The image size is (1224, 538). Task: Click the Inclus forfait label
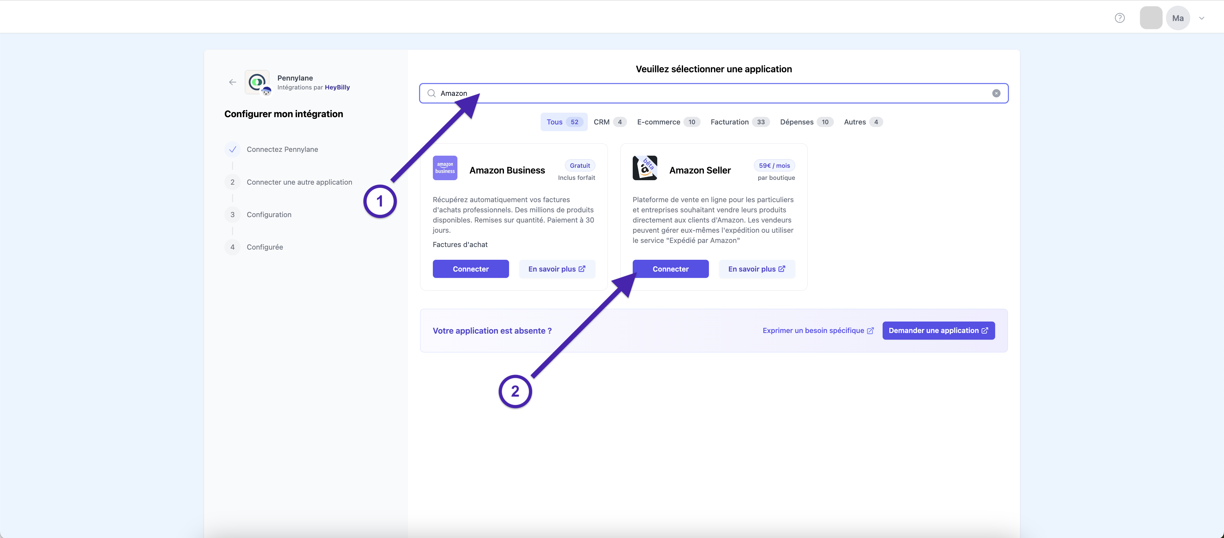(576, 178)
